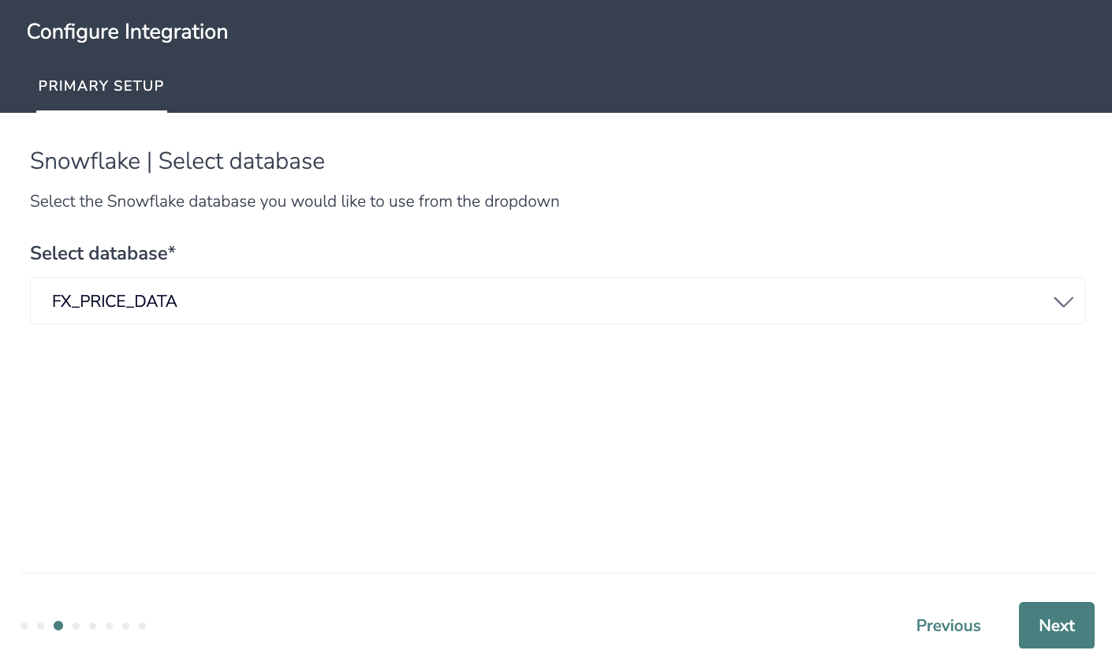Go back with the Previous link

948,626
